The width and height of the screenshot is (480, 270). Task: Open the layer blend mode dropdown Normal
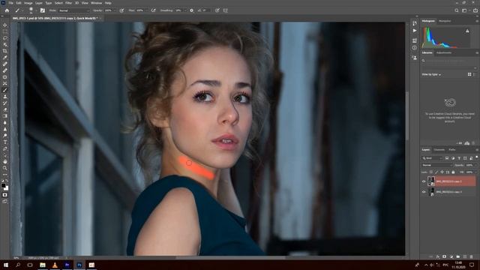coord(436,165)
